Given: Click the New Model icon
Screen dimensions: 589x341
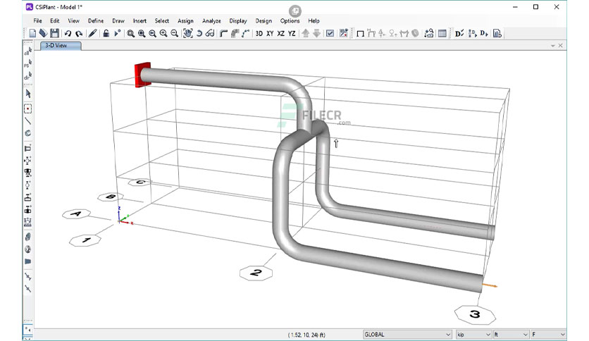Looking at the screenshot, I should click(x=32, y=33).
